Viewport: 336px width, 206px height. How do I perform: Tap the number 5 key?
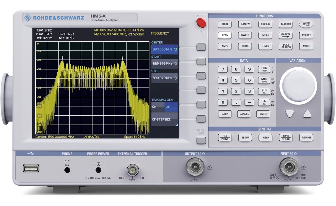click(236, 80)
